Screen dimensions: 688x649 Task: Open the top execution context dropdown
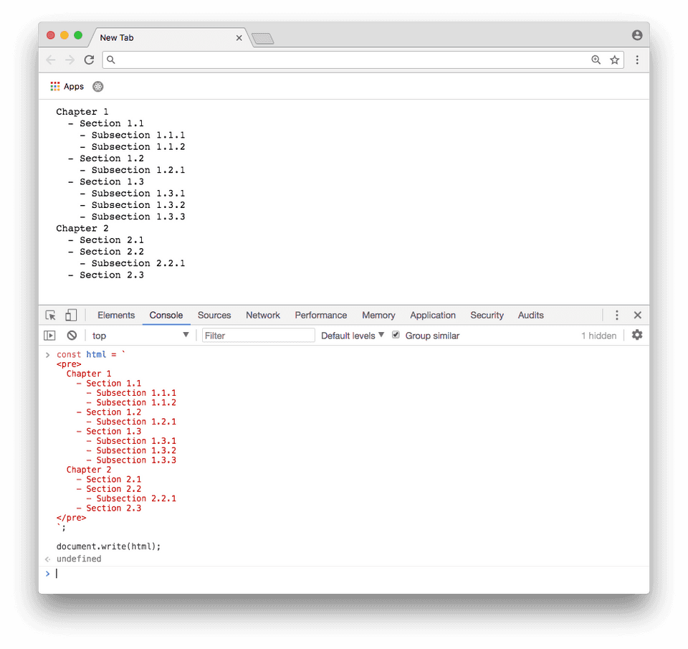pyautogui.click(x=140, y=336)
